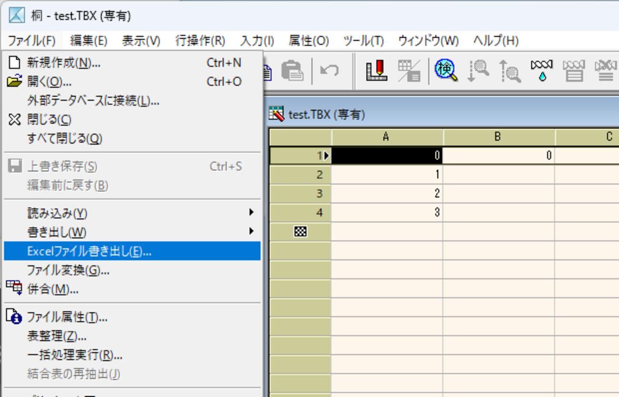Select row 3 header
619x397 pixels.
click(300, 194)
